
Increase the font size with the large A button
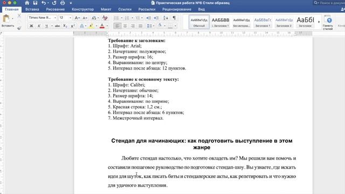tap(77, 18)
